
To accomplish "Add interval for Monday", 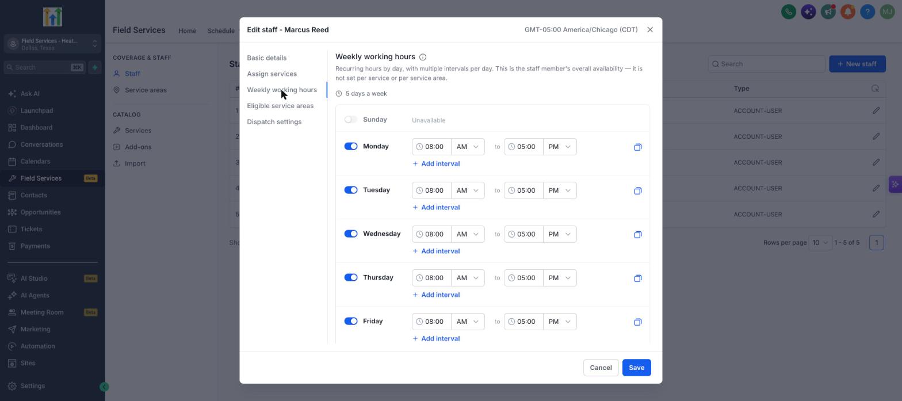I will point(436,164).
